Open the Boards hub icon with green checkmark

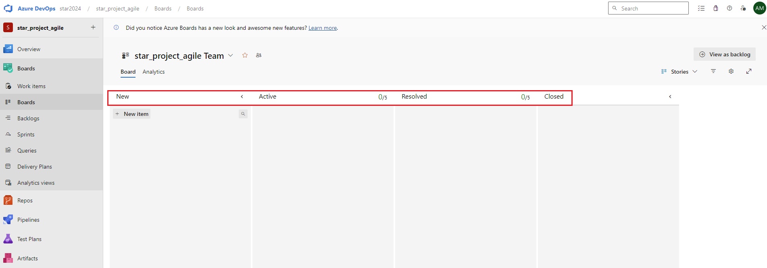[x=8, y=68]
